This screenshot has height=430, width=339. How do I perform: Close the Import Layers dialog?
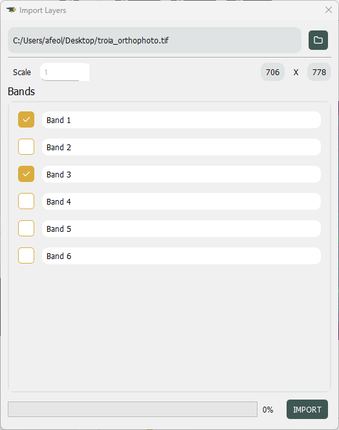[328, 10]
